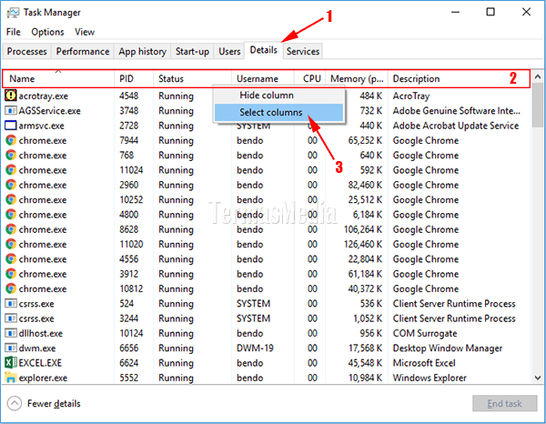This screenshot has height=424, width=546.
Task: Click the EXCEL.EXE Excel icon
Action: (x=11, y=363)
